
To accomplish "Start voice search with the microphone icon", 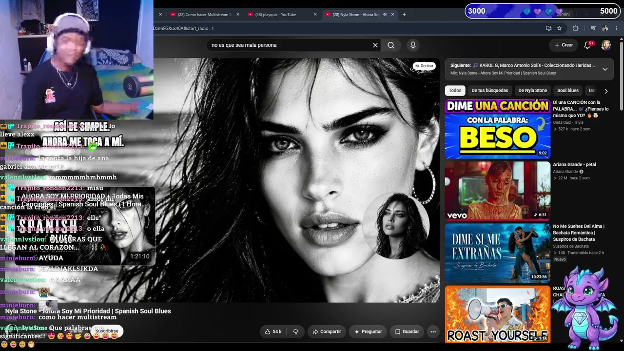I will coord(413,45).
